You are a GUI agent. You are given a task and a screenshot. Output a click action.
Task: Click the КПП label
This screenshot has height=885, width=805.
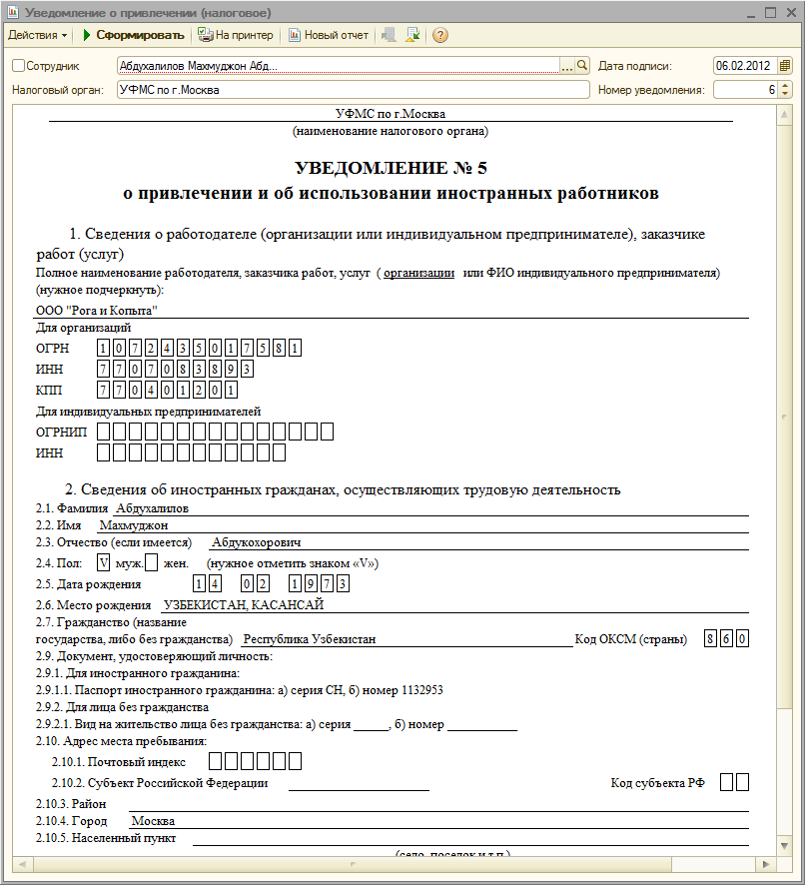coord(49,390)
